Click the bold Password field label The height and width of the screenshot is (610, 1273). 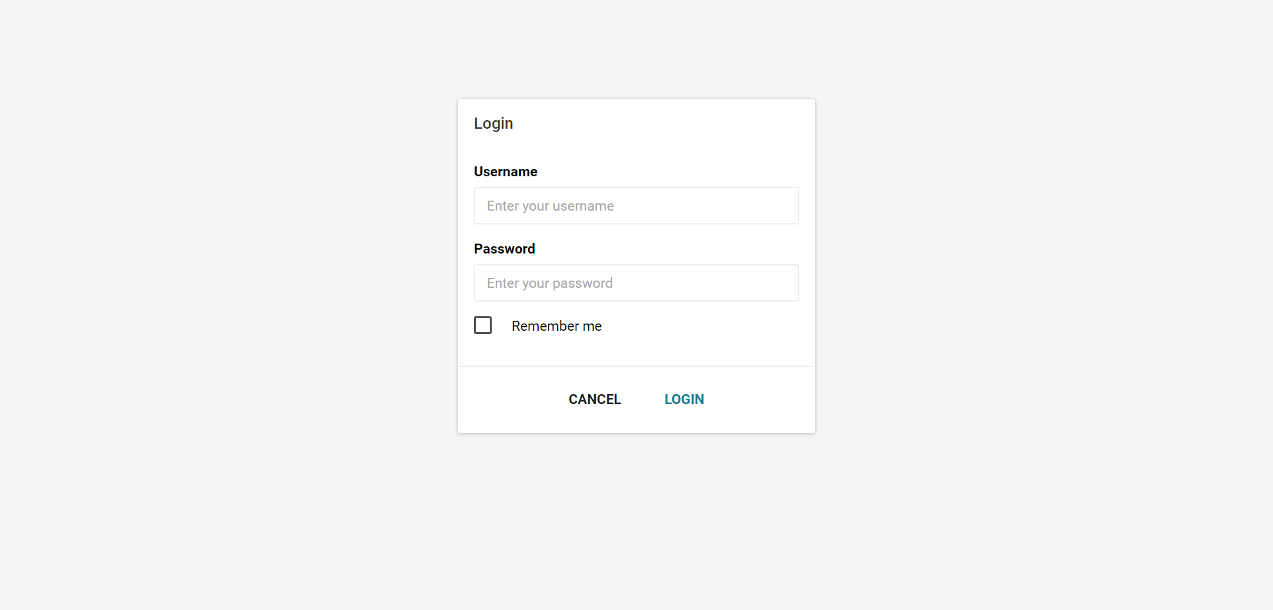[x=504, y=249]
